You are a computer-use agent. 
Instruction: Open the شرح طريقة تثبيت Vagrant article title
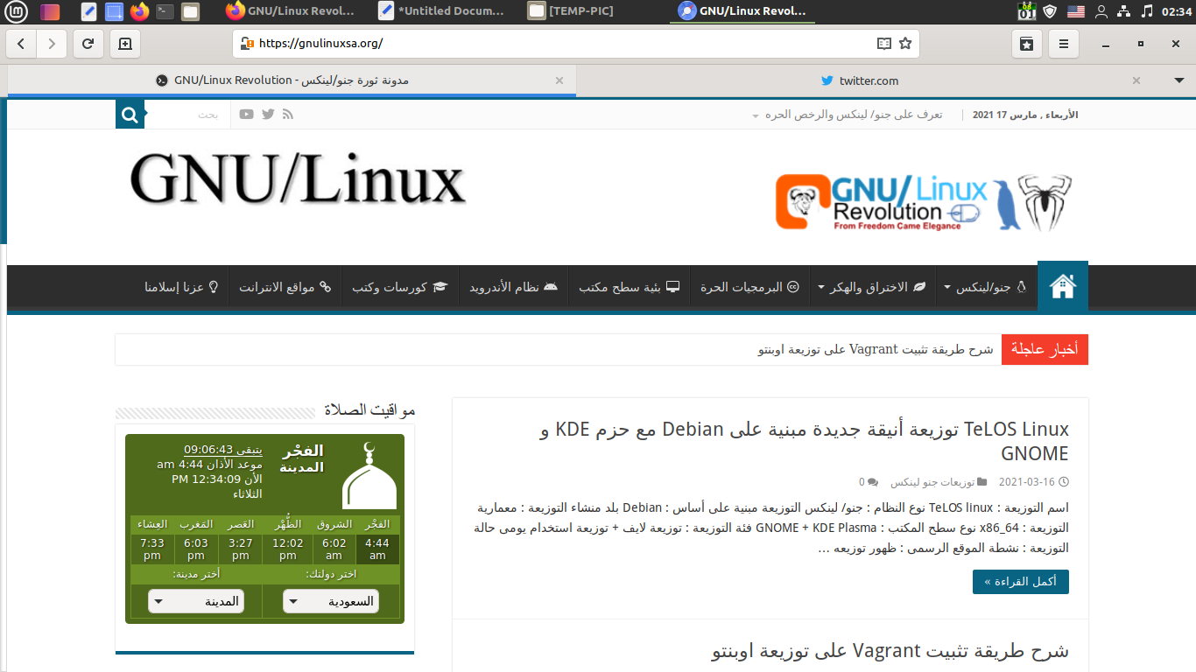point(890,651)
